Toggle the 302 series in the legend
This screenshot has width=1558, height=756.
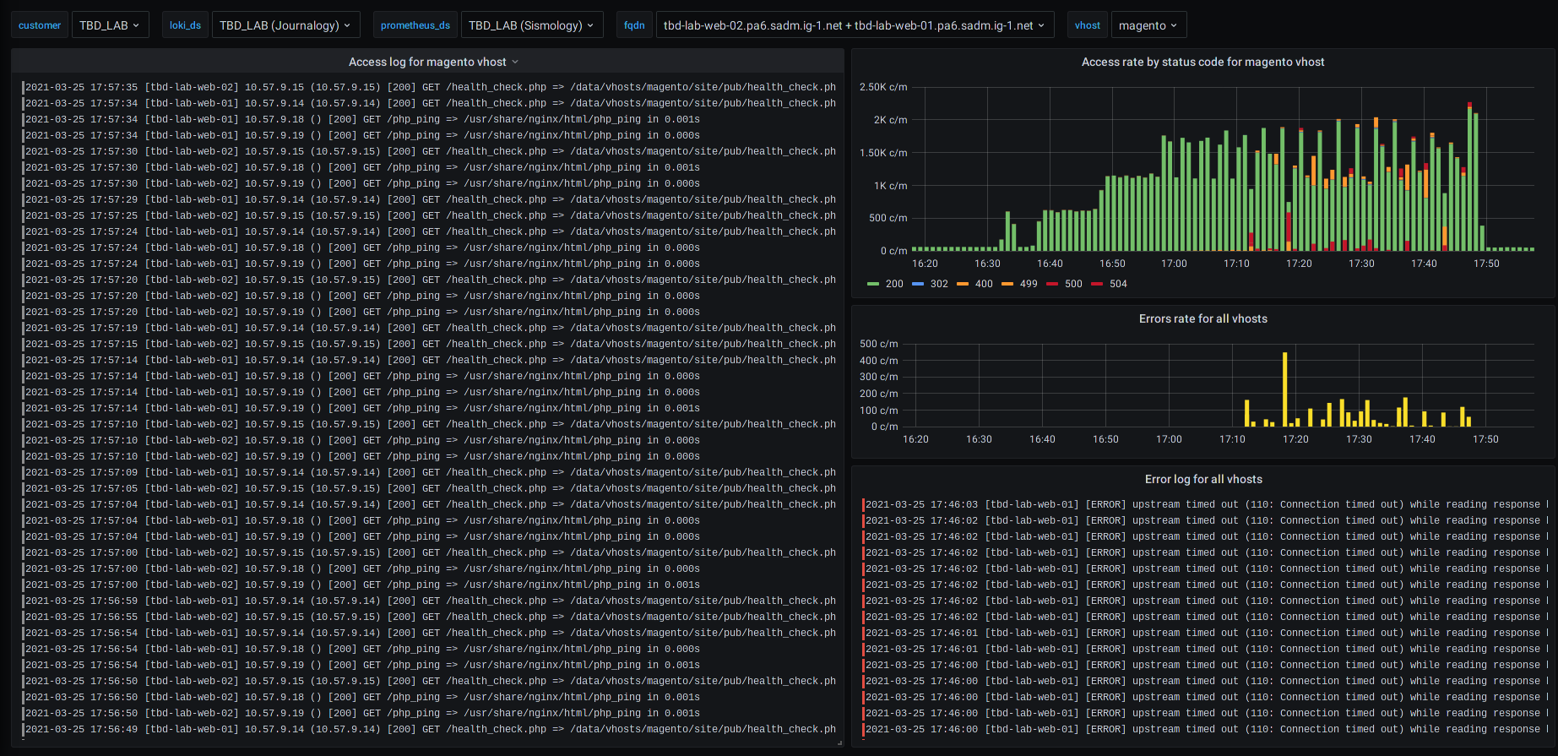939,284
